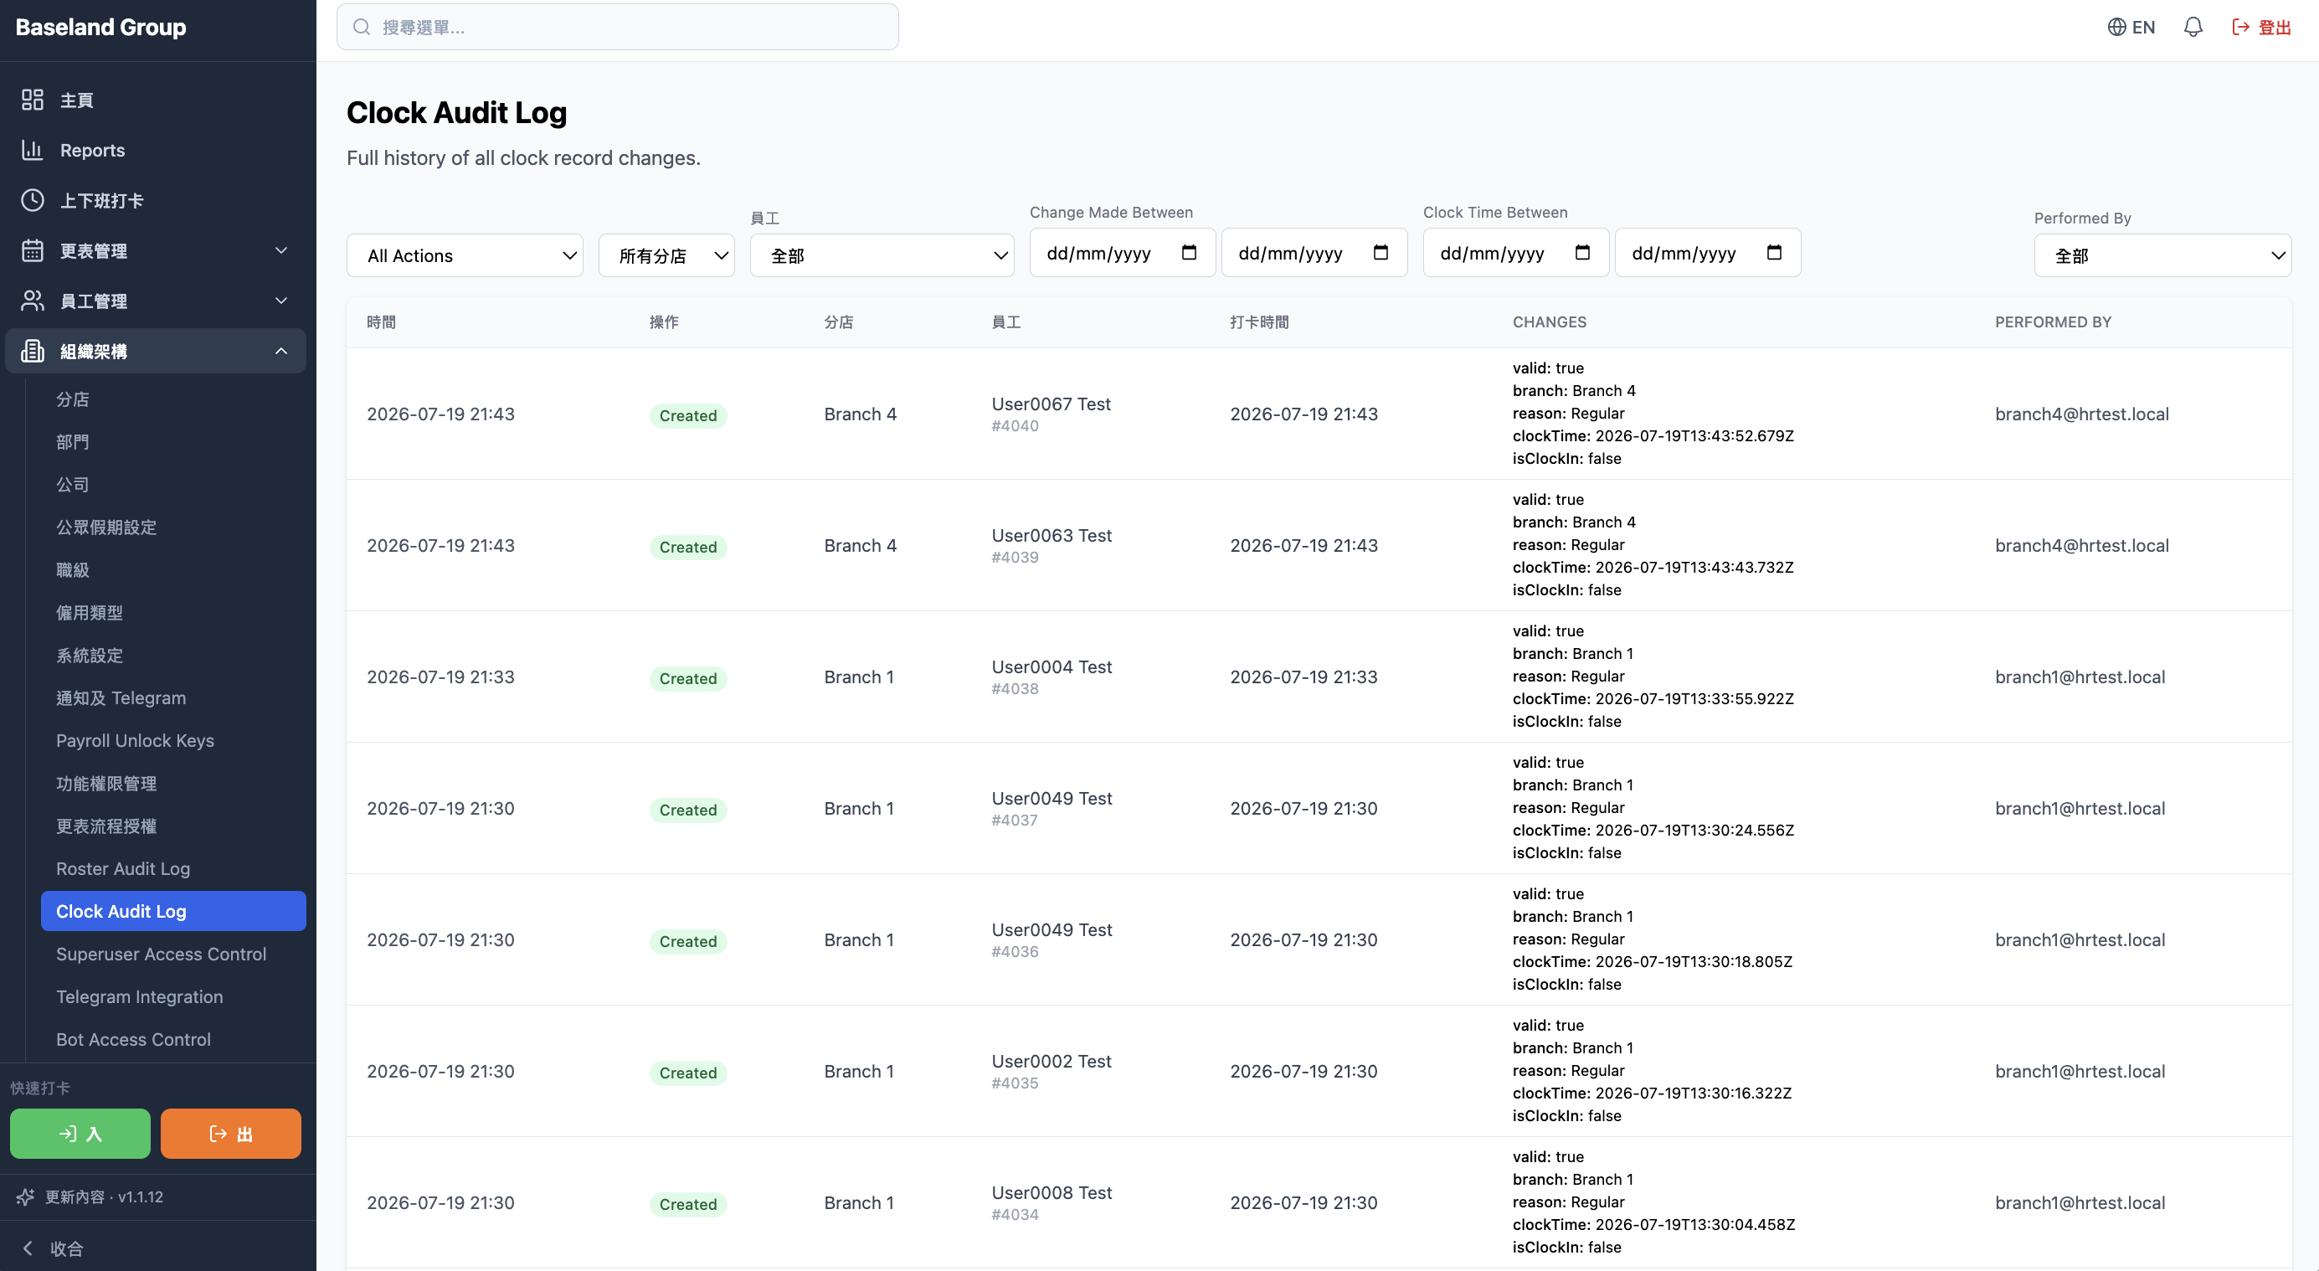Open Payroll Unlock Keys page
This screenshot has width=2319, height=1271.
tap(172, 741)
